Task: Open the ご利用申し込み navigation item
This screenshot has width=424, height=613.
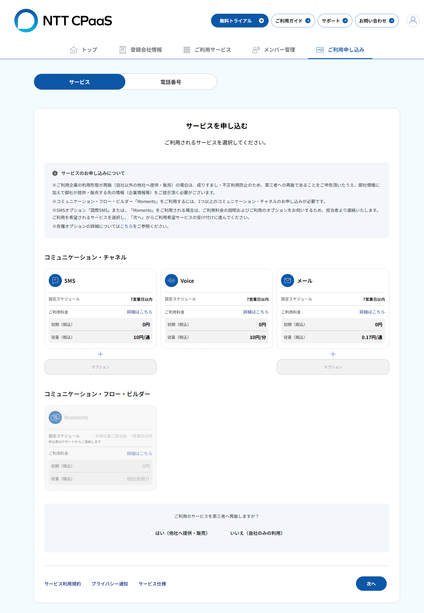Action: 340,50
